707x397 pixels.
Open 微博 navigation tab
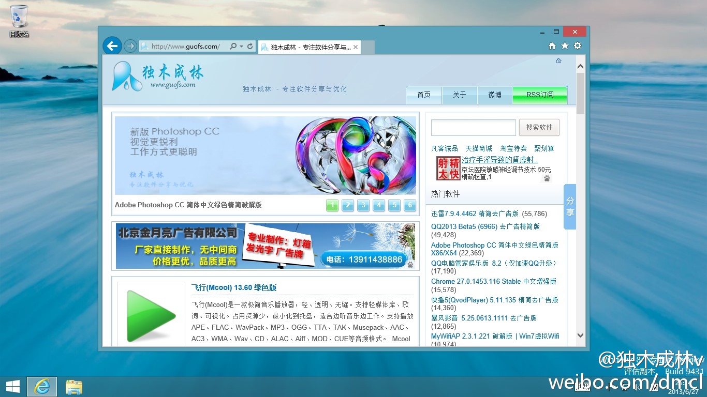[x=495, y=95]
